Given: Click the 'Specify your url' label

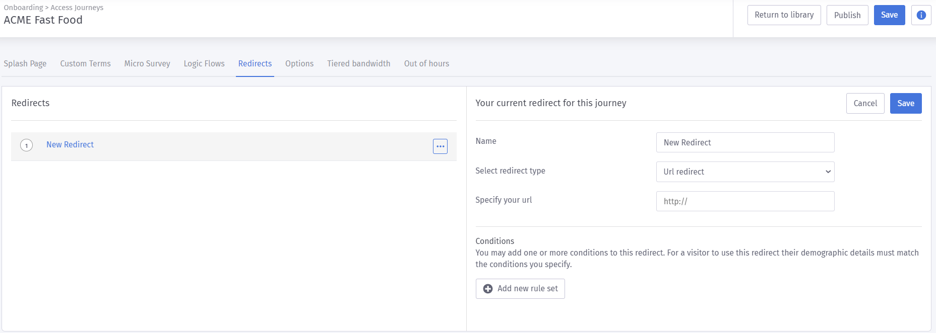Looking at the screenshot, I should pos(504,200).
